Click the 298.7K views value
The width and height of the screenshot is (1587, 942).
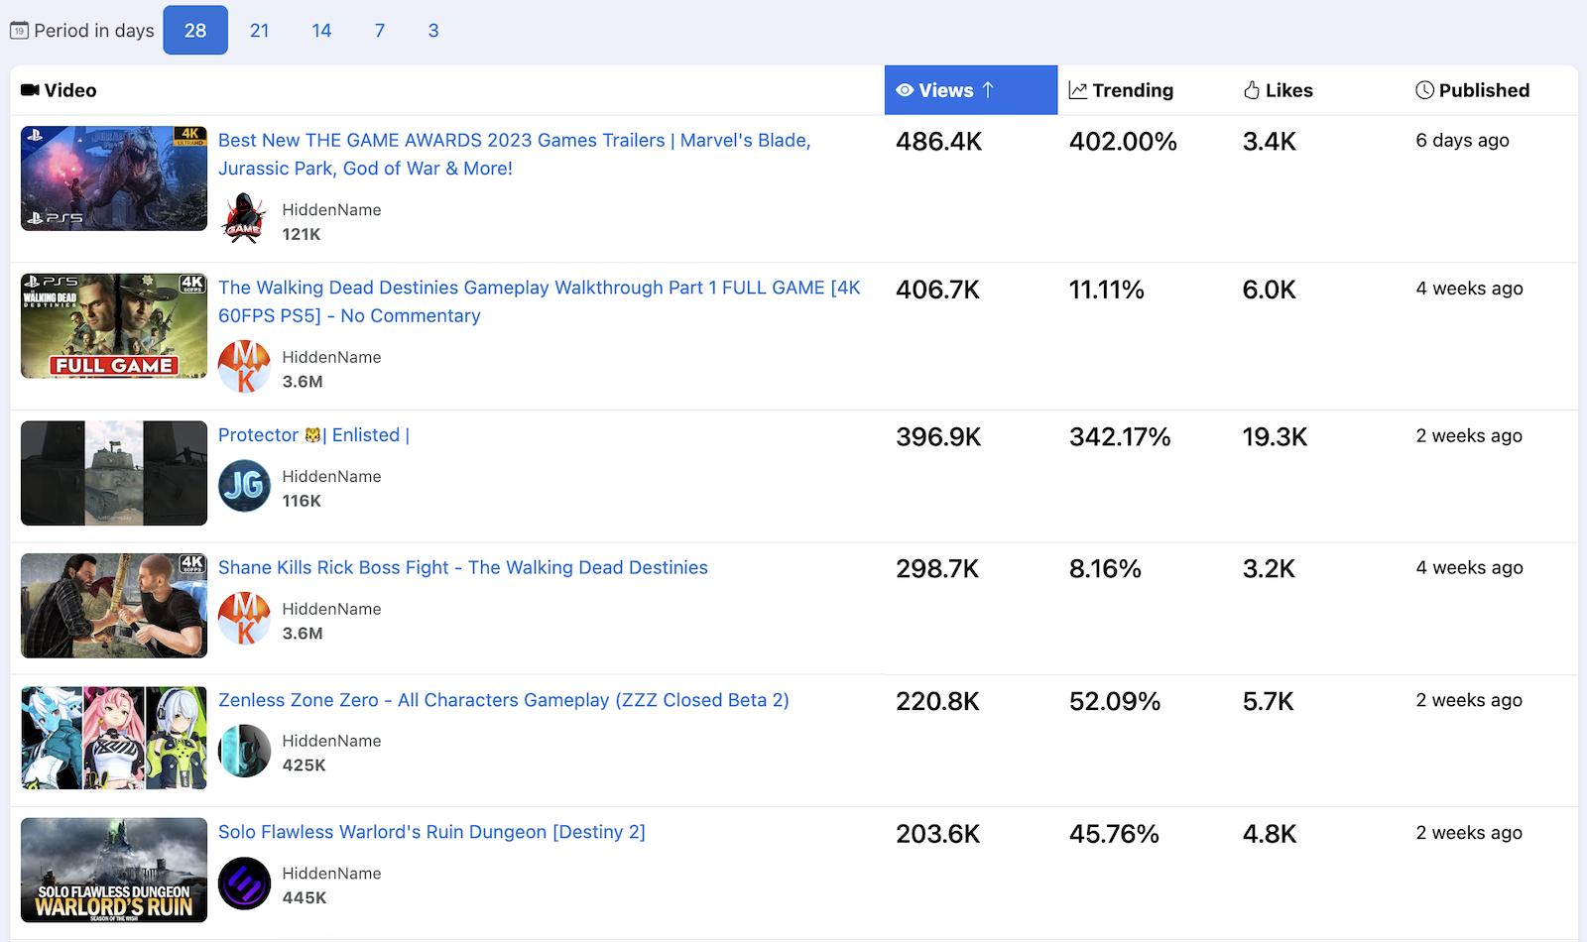[x=937, y=569]
